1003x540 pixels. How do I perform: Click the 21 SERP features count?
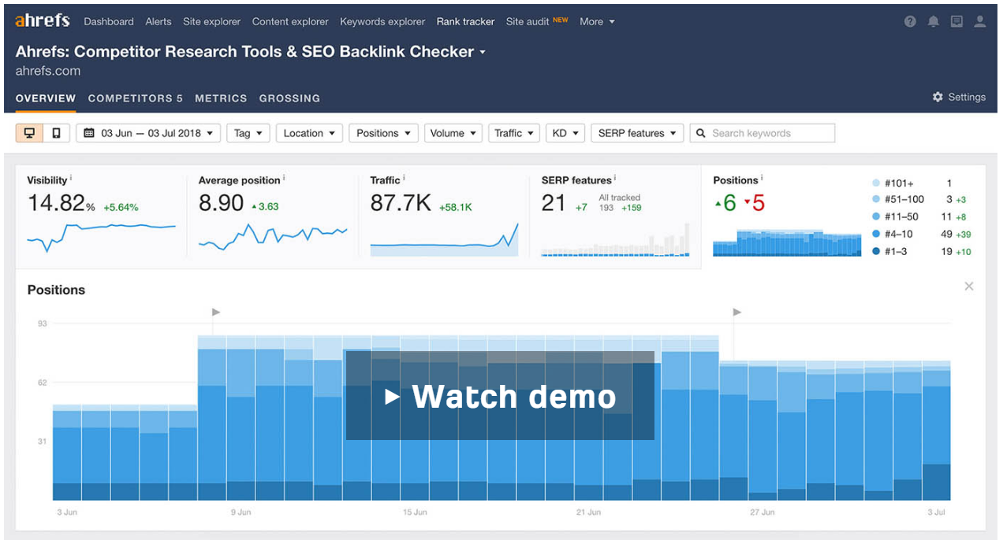pos(554,203)
